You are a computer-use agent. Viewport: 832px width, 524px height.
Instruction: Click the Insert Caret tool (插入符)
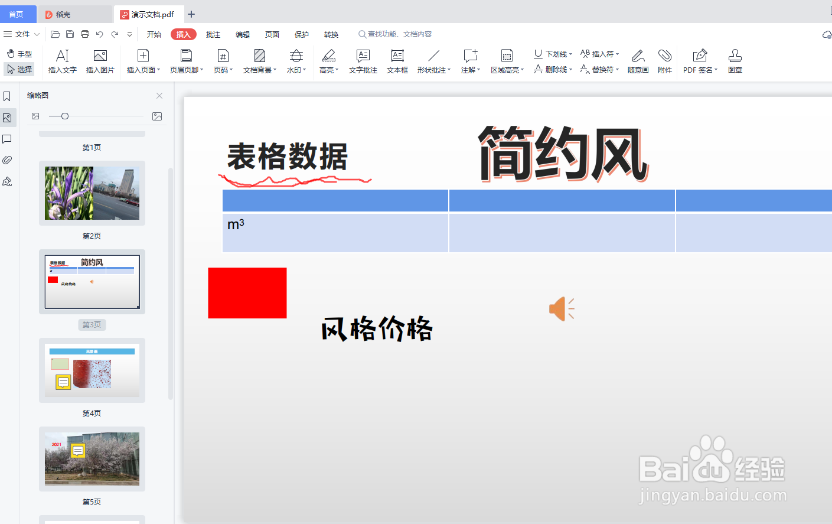(599, 54)
